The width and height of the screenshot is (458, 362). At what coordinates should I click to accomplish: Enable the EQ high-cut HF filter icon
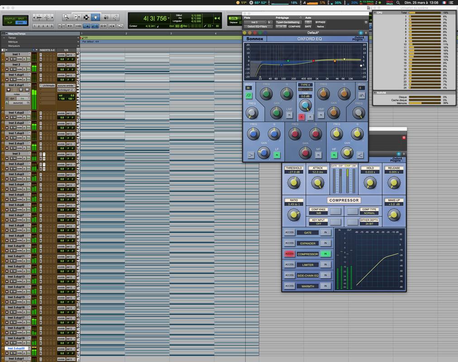(362, 95)
